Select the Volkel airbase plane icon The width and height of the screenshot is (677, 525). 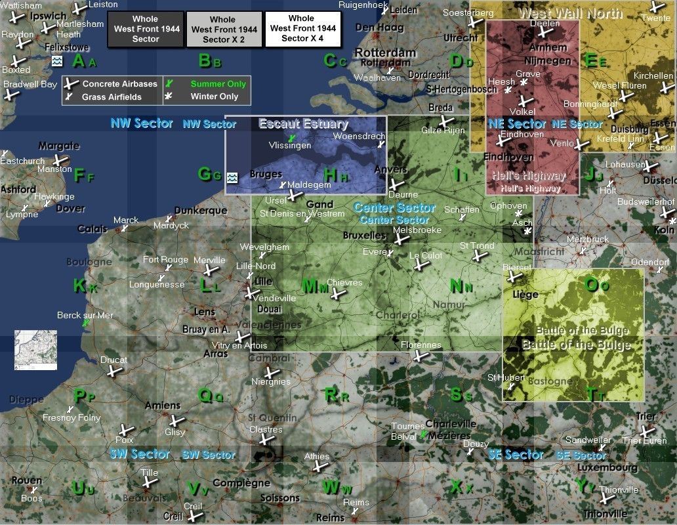pyautogui.click(x=523, y=101)
